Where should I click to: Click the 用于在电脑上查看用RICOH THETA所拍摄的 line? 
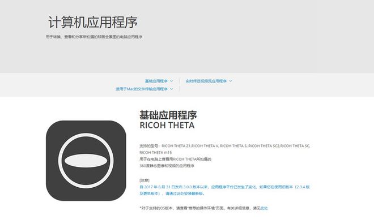click(175, 159)
